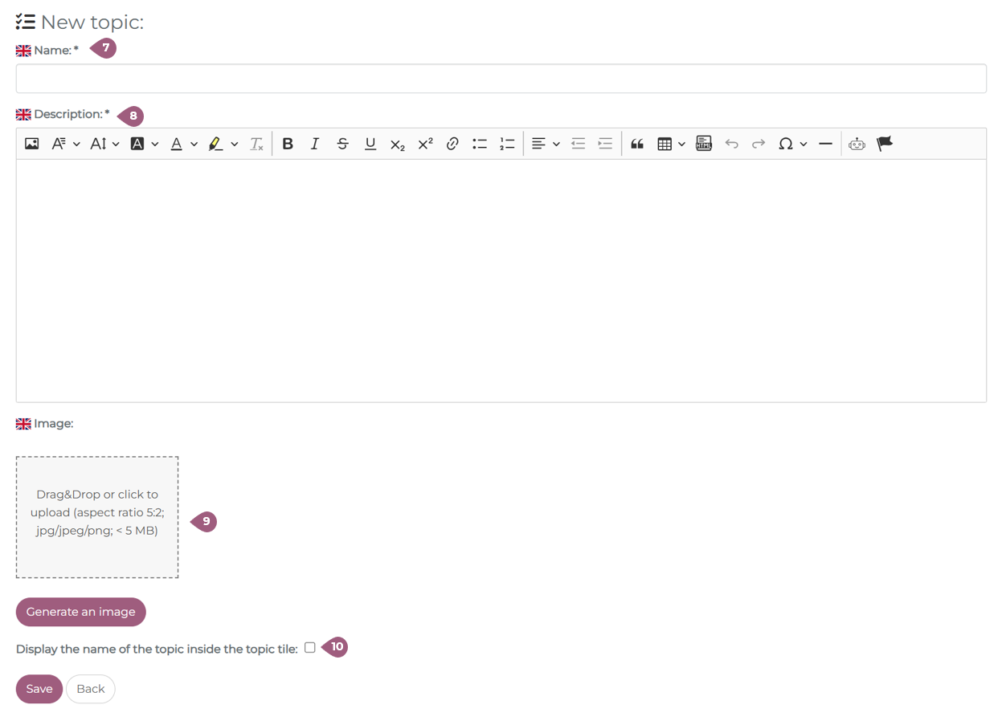Insert a block quote

pyautogui.click(x=637, y=144)
